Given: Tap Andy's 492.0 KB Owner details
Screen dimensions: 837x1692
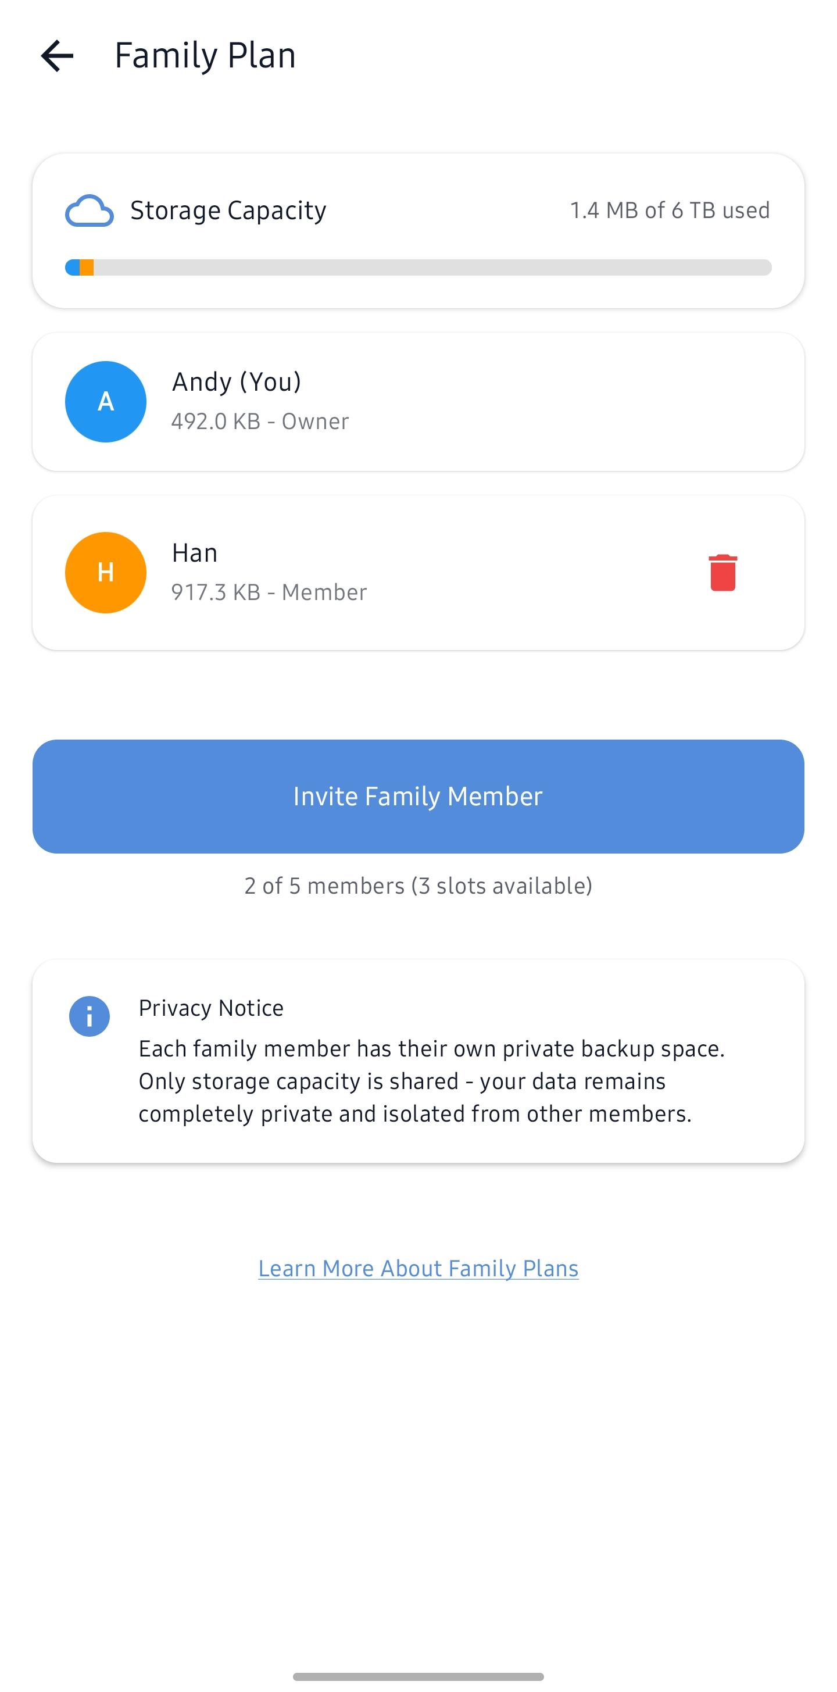Looking at the screenshot, I should pos(260,421).
